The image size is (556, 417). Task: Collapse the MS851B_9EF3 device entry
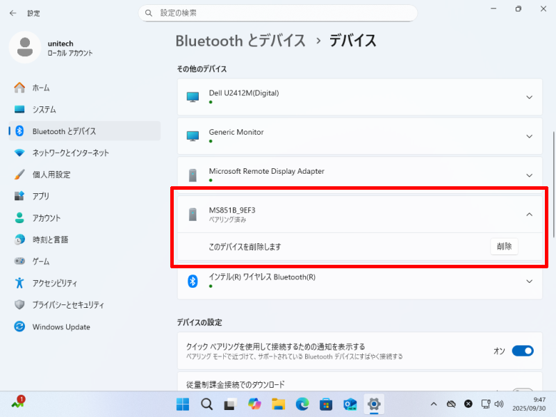[x=529, y=214]
